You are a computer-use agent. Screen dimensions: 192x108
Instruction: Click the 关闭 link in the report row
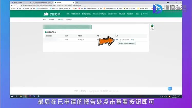[x=133, y=40]
